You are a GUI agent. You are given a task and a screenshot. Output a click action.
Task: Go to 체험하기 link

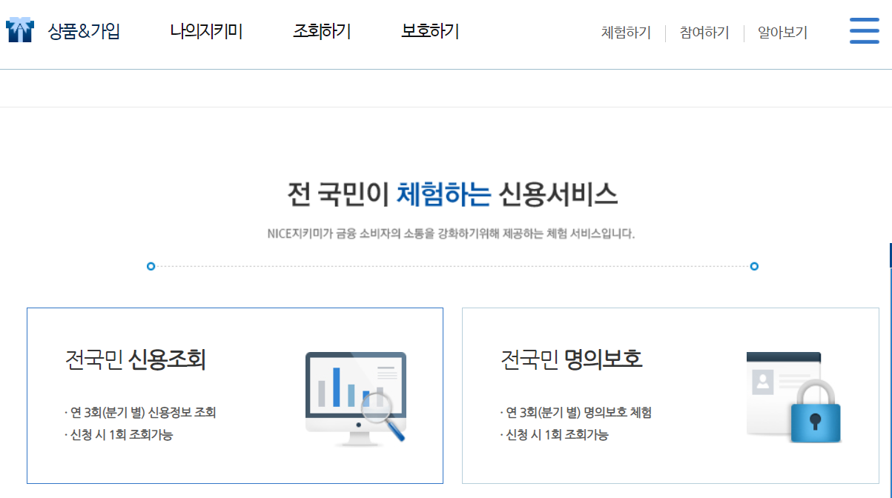tap(626, 33)
